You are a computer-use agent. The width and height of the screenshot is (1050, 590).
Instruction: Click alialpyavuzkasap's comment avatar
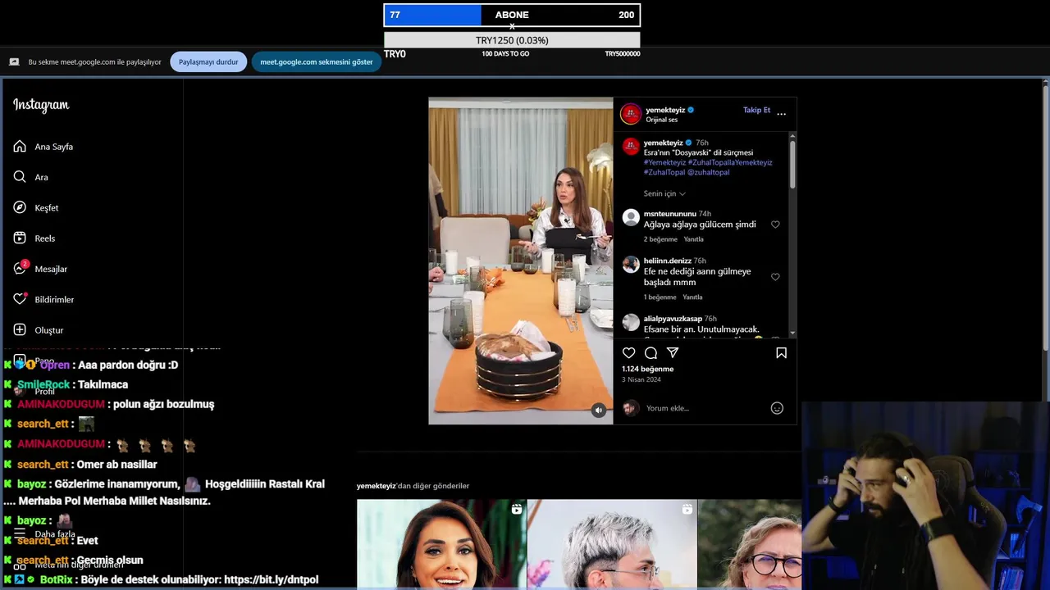point(631,322)
